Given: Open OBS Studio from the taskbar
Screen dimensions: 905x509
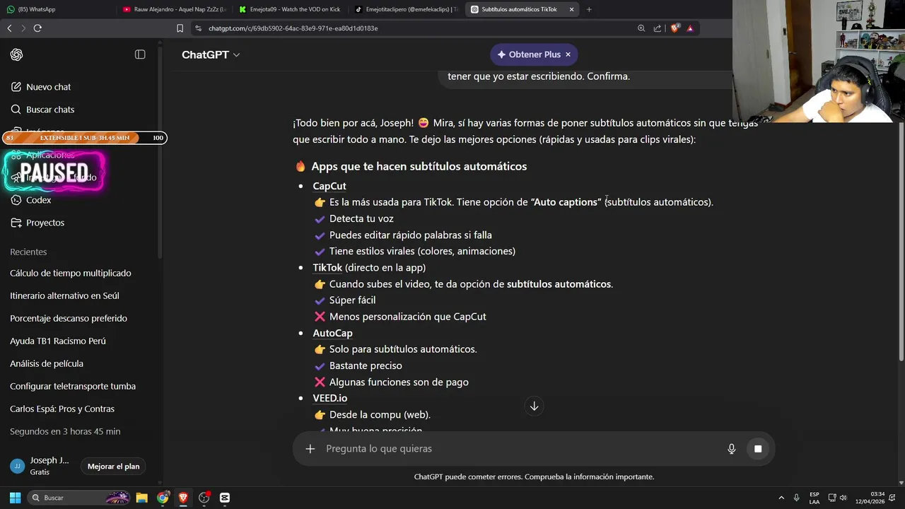Looking at the screenshot, I should tap(204, 498).
